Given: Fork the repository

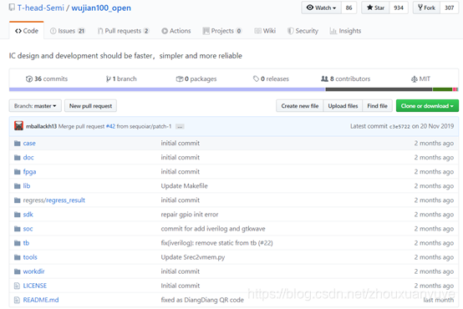Looking at the screenshot, I should click(426, 8).
